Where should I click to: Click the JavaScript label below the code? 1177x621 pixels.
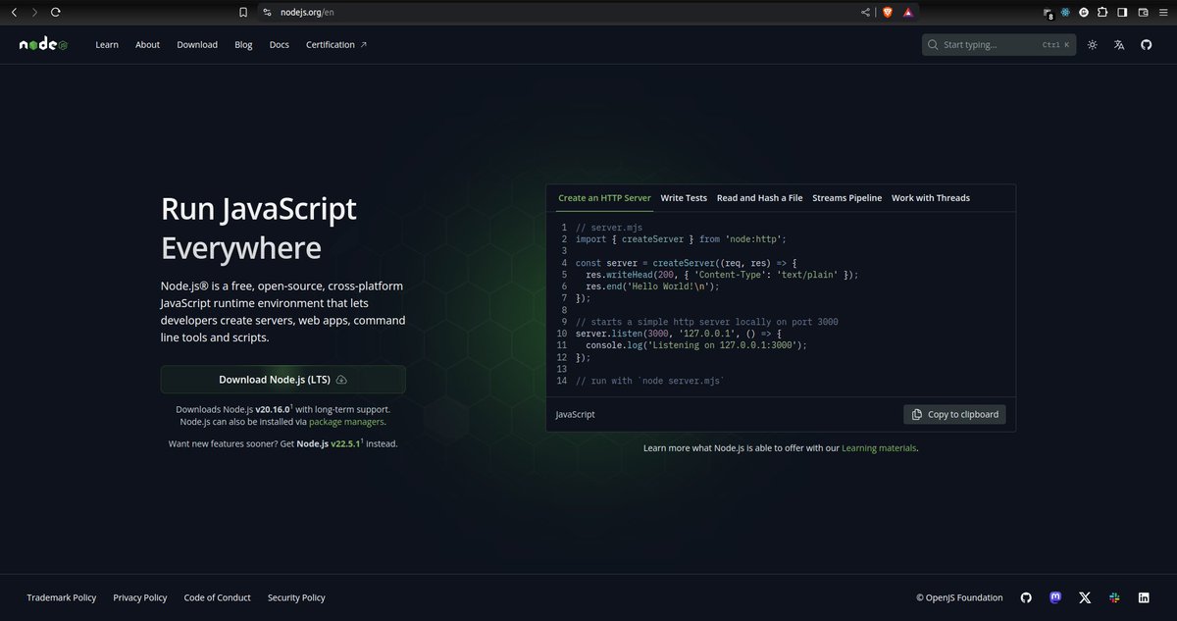[x=576, y=414]
